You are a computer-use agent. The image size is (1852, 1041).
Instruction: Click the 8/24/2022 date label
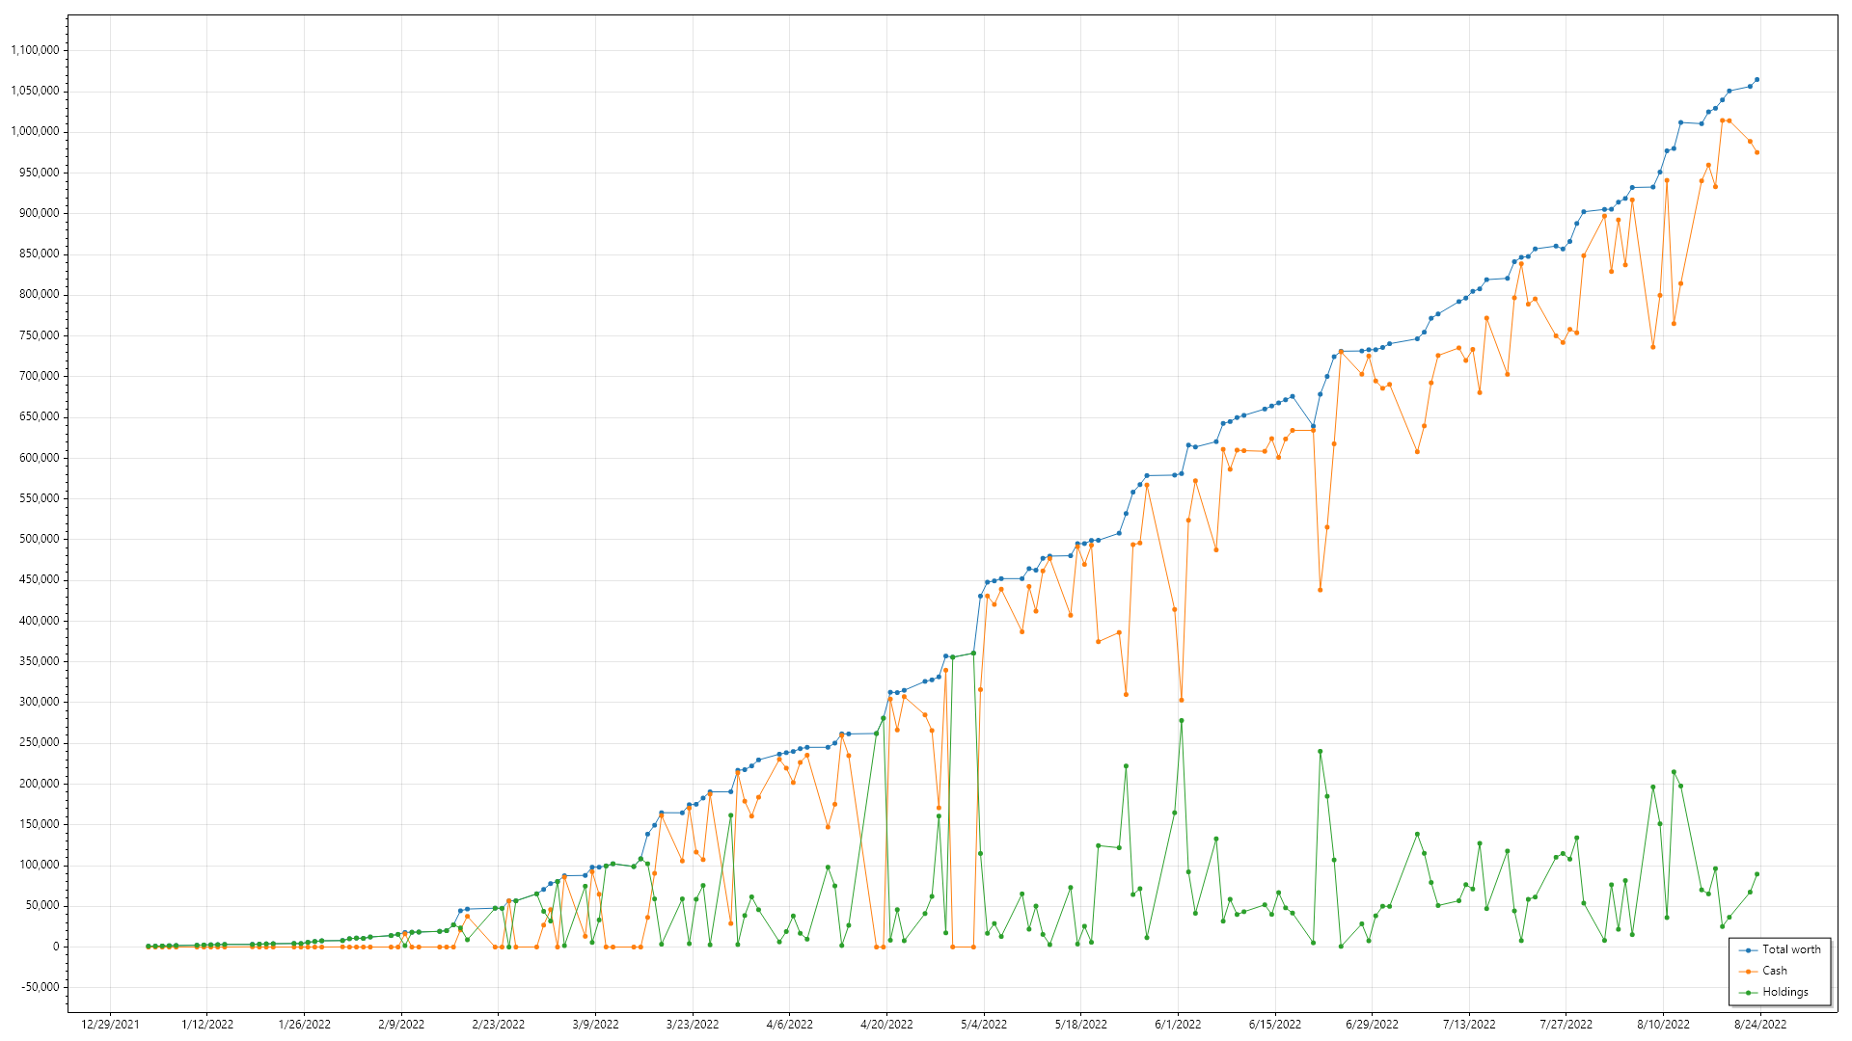pyautogui.click(x=1760, y=1025)
